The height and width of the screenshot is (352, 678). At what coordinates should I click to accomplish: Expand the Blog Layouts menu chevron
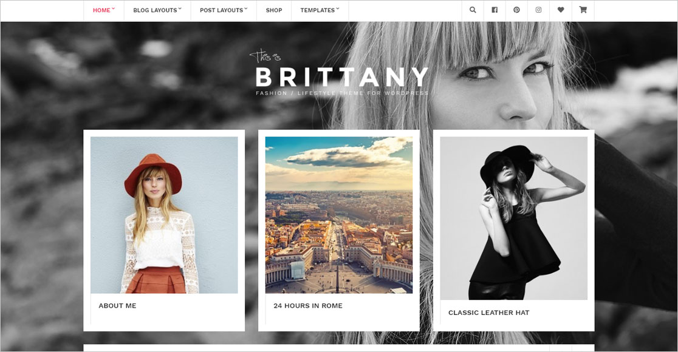click(180, 8)
